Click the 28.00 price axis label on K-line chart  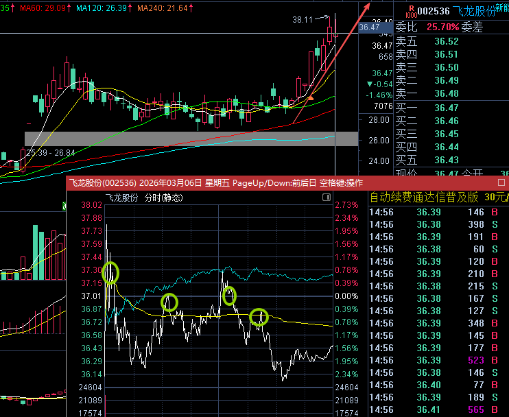379,120
